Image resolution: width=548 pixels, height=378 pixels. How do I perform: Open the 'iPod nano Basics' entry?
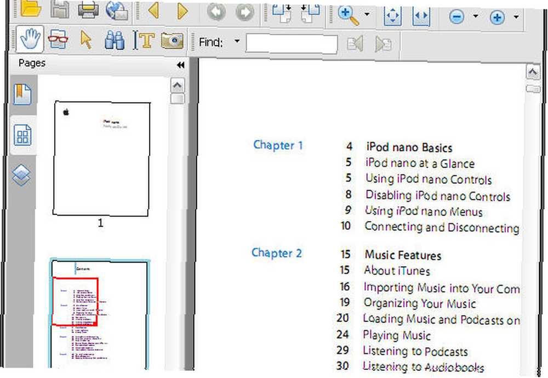pos(409,148)
